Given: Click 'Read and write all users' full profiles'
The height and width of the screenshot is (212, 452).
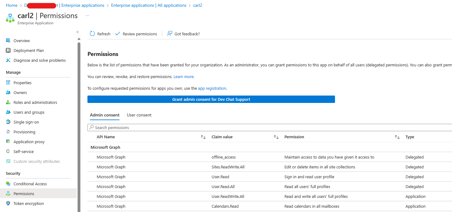Looking at the screenshot, I should click(x=316, y=196).
